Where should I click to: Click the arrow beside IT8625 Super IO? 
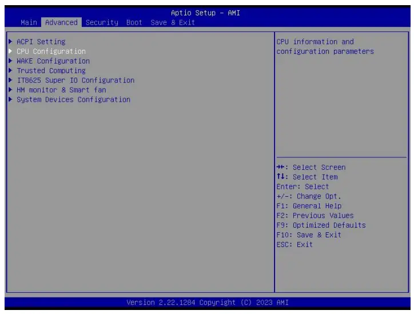pyautogui.click(x=10, y=80)
